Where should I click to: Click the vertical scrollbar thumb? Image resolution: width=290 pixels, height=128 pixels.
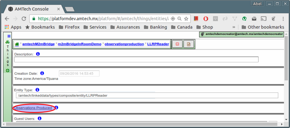(286, 59)
